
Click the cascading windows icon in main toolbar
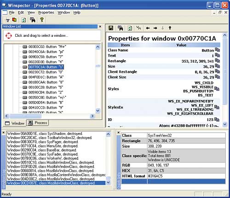click(14, 20)
